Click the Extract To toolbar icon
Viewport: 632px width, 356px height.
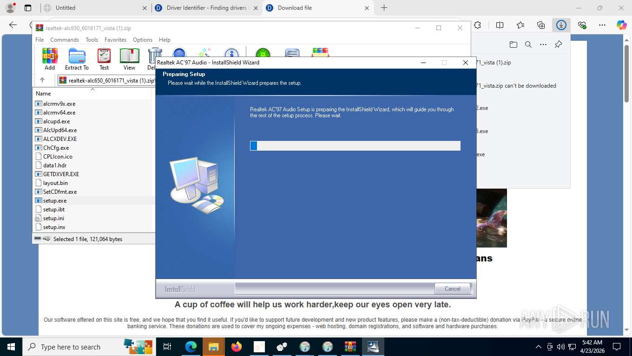coord(77,59)
